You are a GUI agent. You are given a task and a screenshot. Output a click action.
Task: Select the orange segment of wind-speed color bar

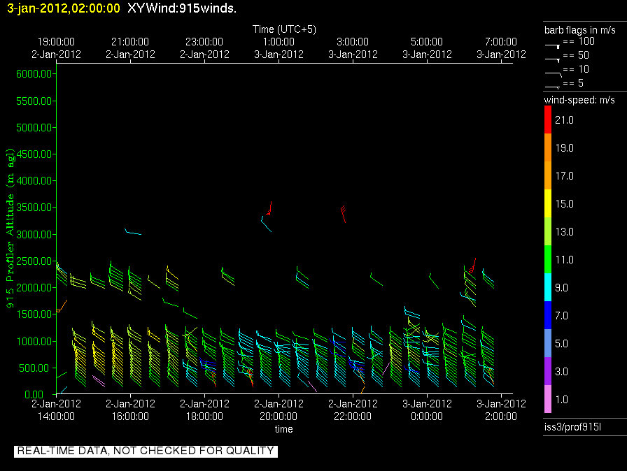pos(548,147)
